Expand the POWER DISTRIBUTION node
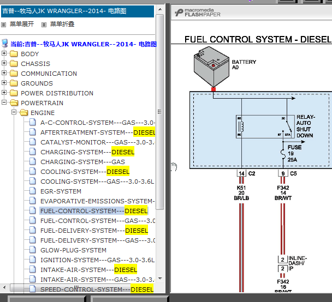The width and height of the screenshot is (332, 302). point(4,93)
